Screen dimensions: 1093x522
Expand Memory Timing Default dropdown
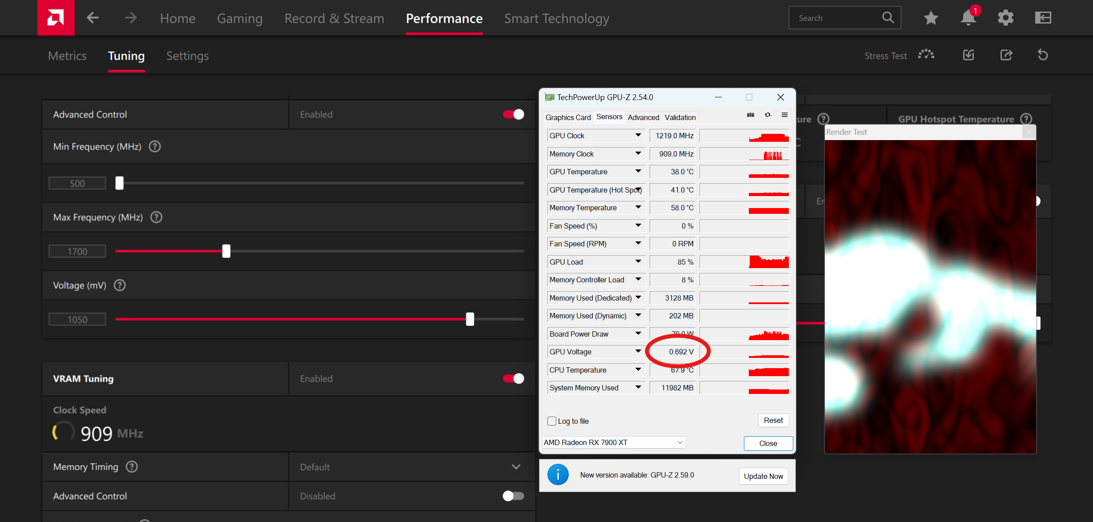(516, 467)
